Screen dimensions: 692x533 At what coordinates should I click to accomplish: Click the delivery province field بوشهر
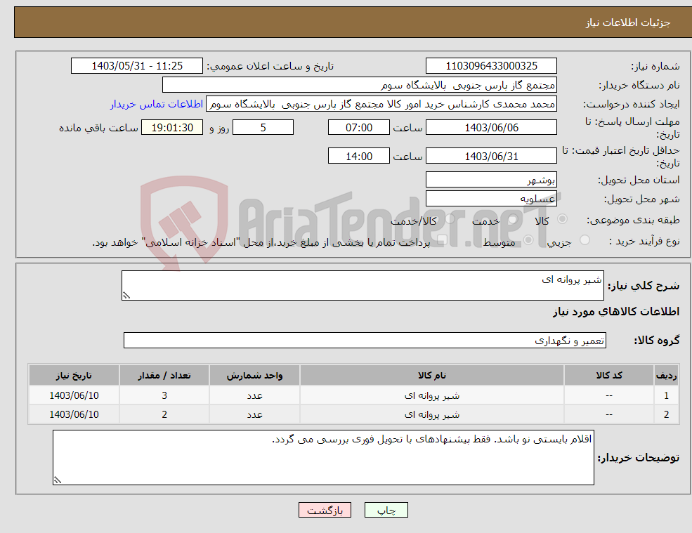(x=491, y=180)
